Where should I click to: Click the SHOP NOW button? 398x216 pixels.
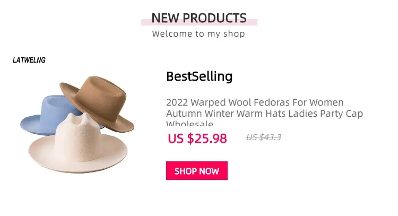pos(197,170)
